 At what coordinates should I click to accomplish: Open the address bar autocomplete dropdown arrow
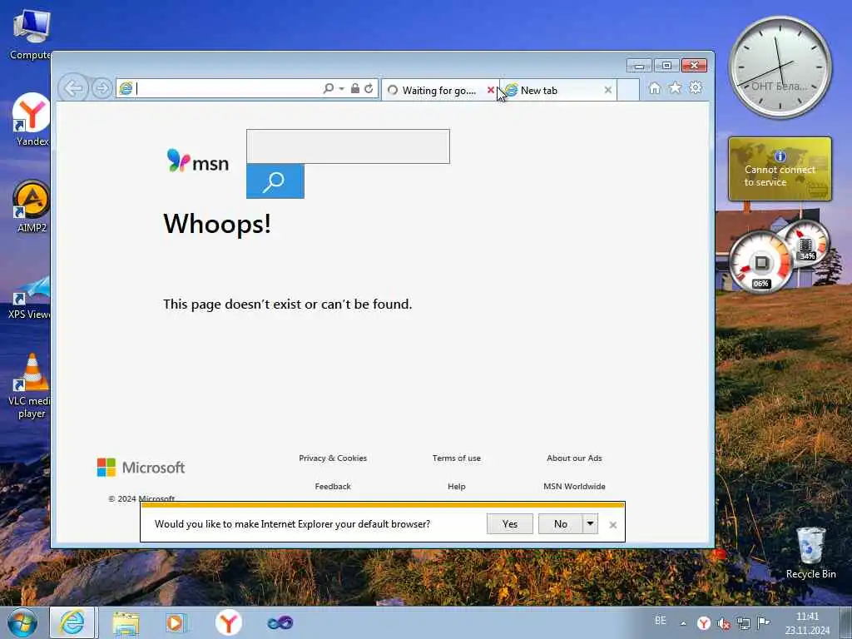coord(341,88)
